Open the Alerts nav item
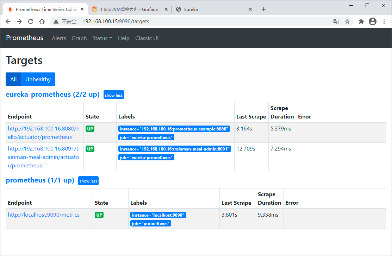Screen dimensions: 392x256 (x=59, y=38)
